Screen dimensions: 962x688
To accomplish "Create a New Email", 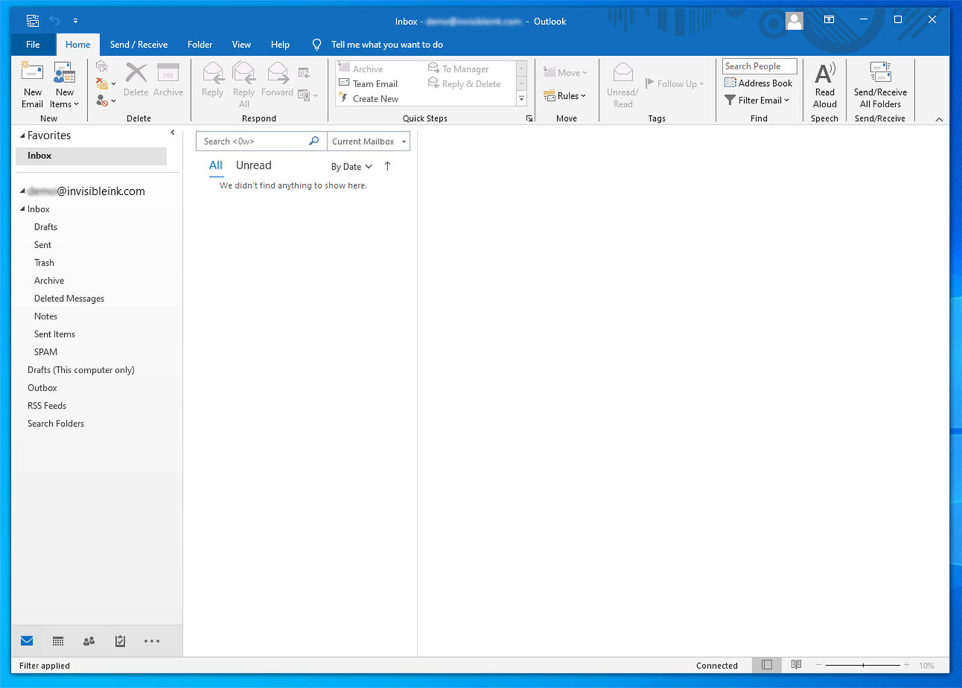I will pos(32,85).
